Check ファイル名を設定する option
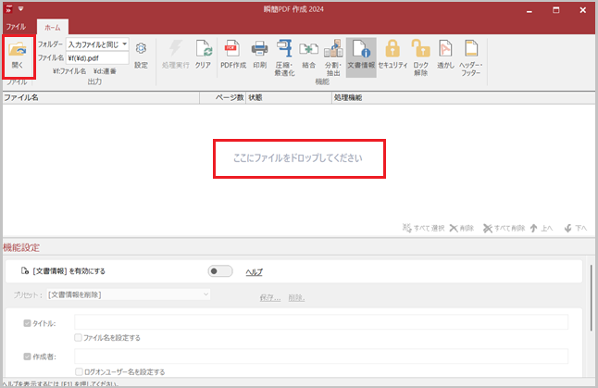The height and width of the screenshot is (388, 598). (78, 338)
